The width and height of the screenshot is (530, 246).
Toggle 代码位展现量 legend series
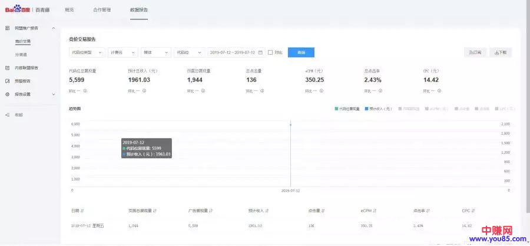[346, 109]
